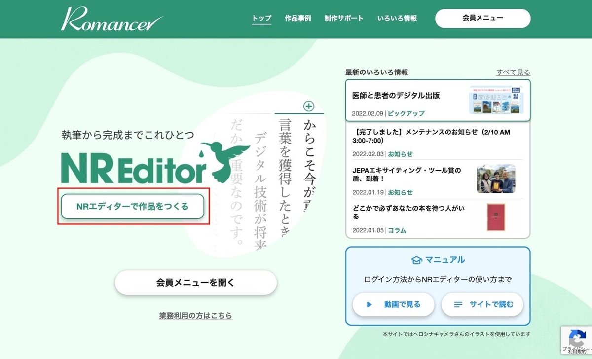This screenshot has height=359, width=592.
Task: Click the circled plus icon above the text
Action: point(309,106)
